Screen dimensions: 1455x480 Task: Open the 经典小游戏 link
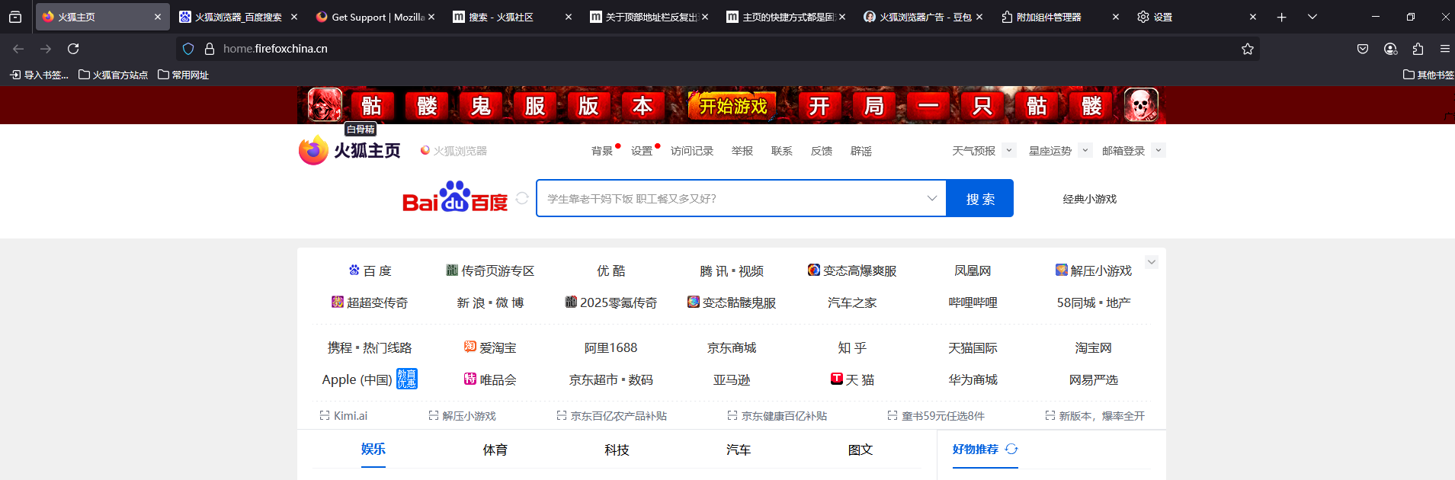[x=1090, y=199]
